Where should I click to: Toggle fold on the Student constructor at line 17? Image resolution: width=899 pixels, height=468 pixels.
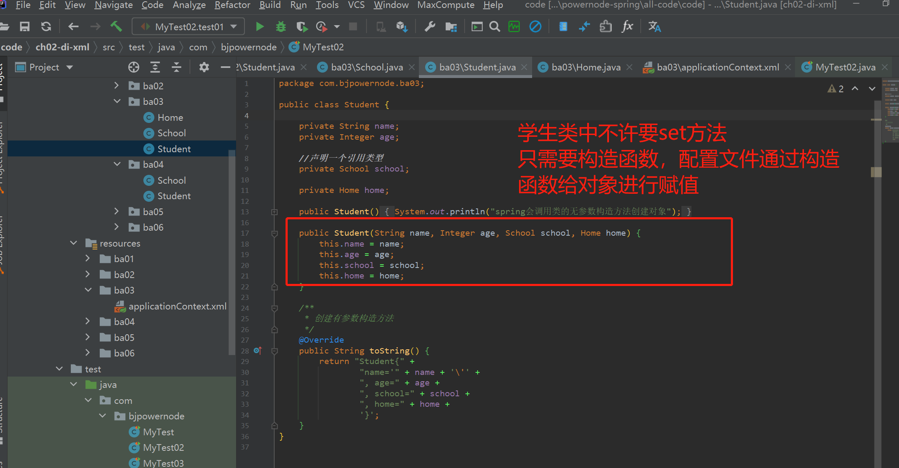275,233
